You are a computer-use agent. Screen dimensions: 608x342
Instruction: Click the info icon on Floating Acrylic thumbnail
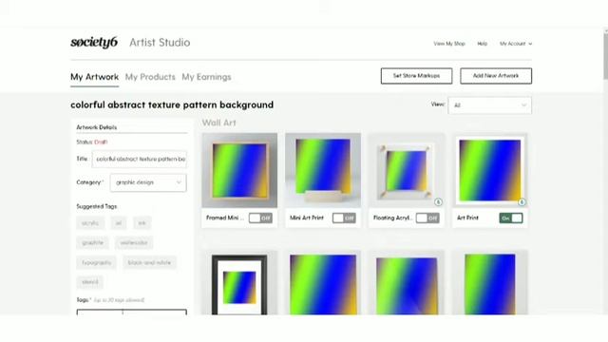(438, 202)
